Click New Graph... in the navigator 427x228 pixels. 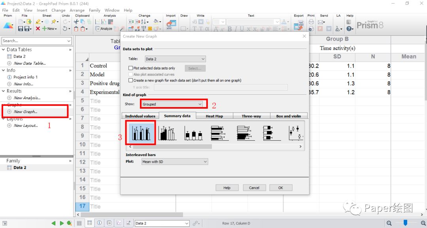(x=25, y=111)
